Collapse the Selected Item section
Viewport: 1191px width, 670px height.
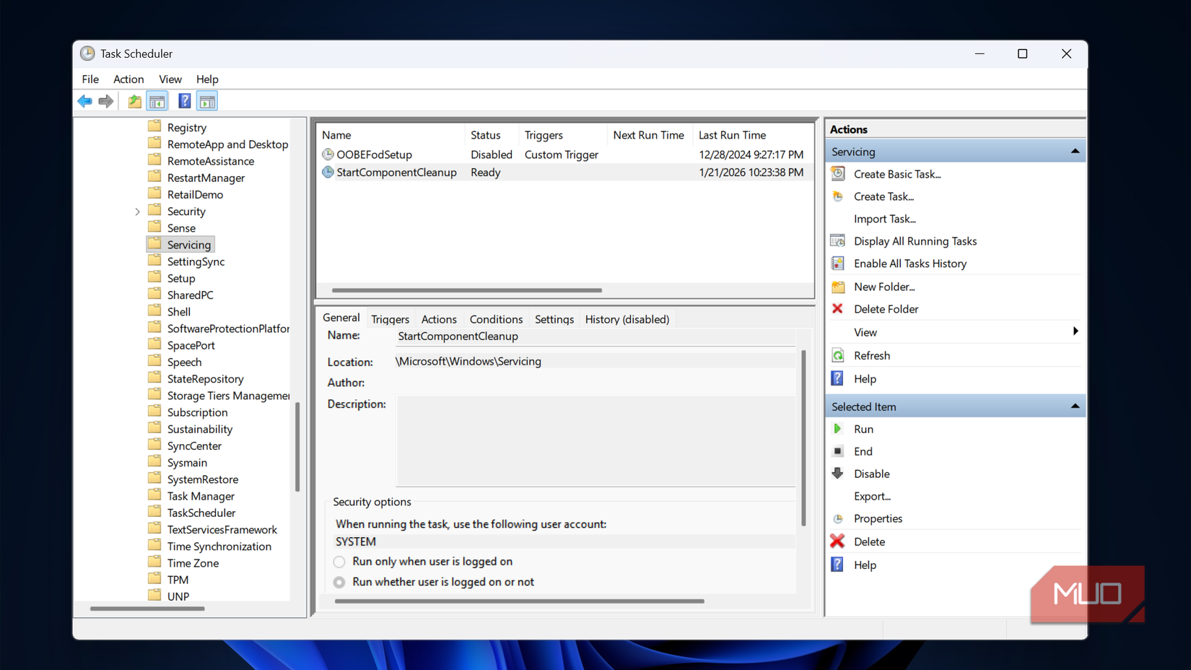coord(1075,406)
